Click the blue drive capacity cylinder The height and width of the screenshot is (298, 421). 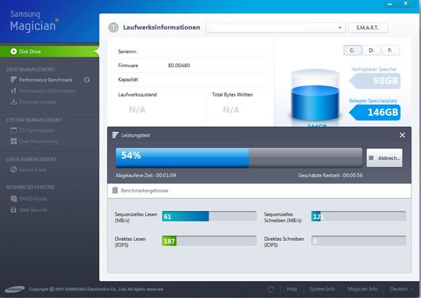[315, 95]
